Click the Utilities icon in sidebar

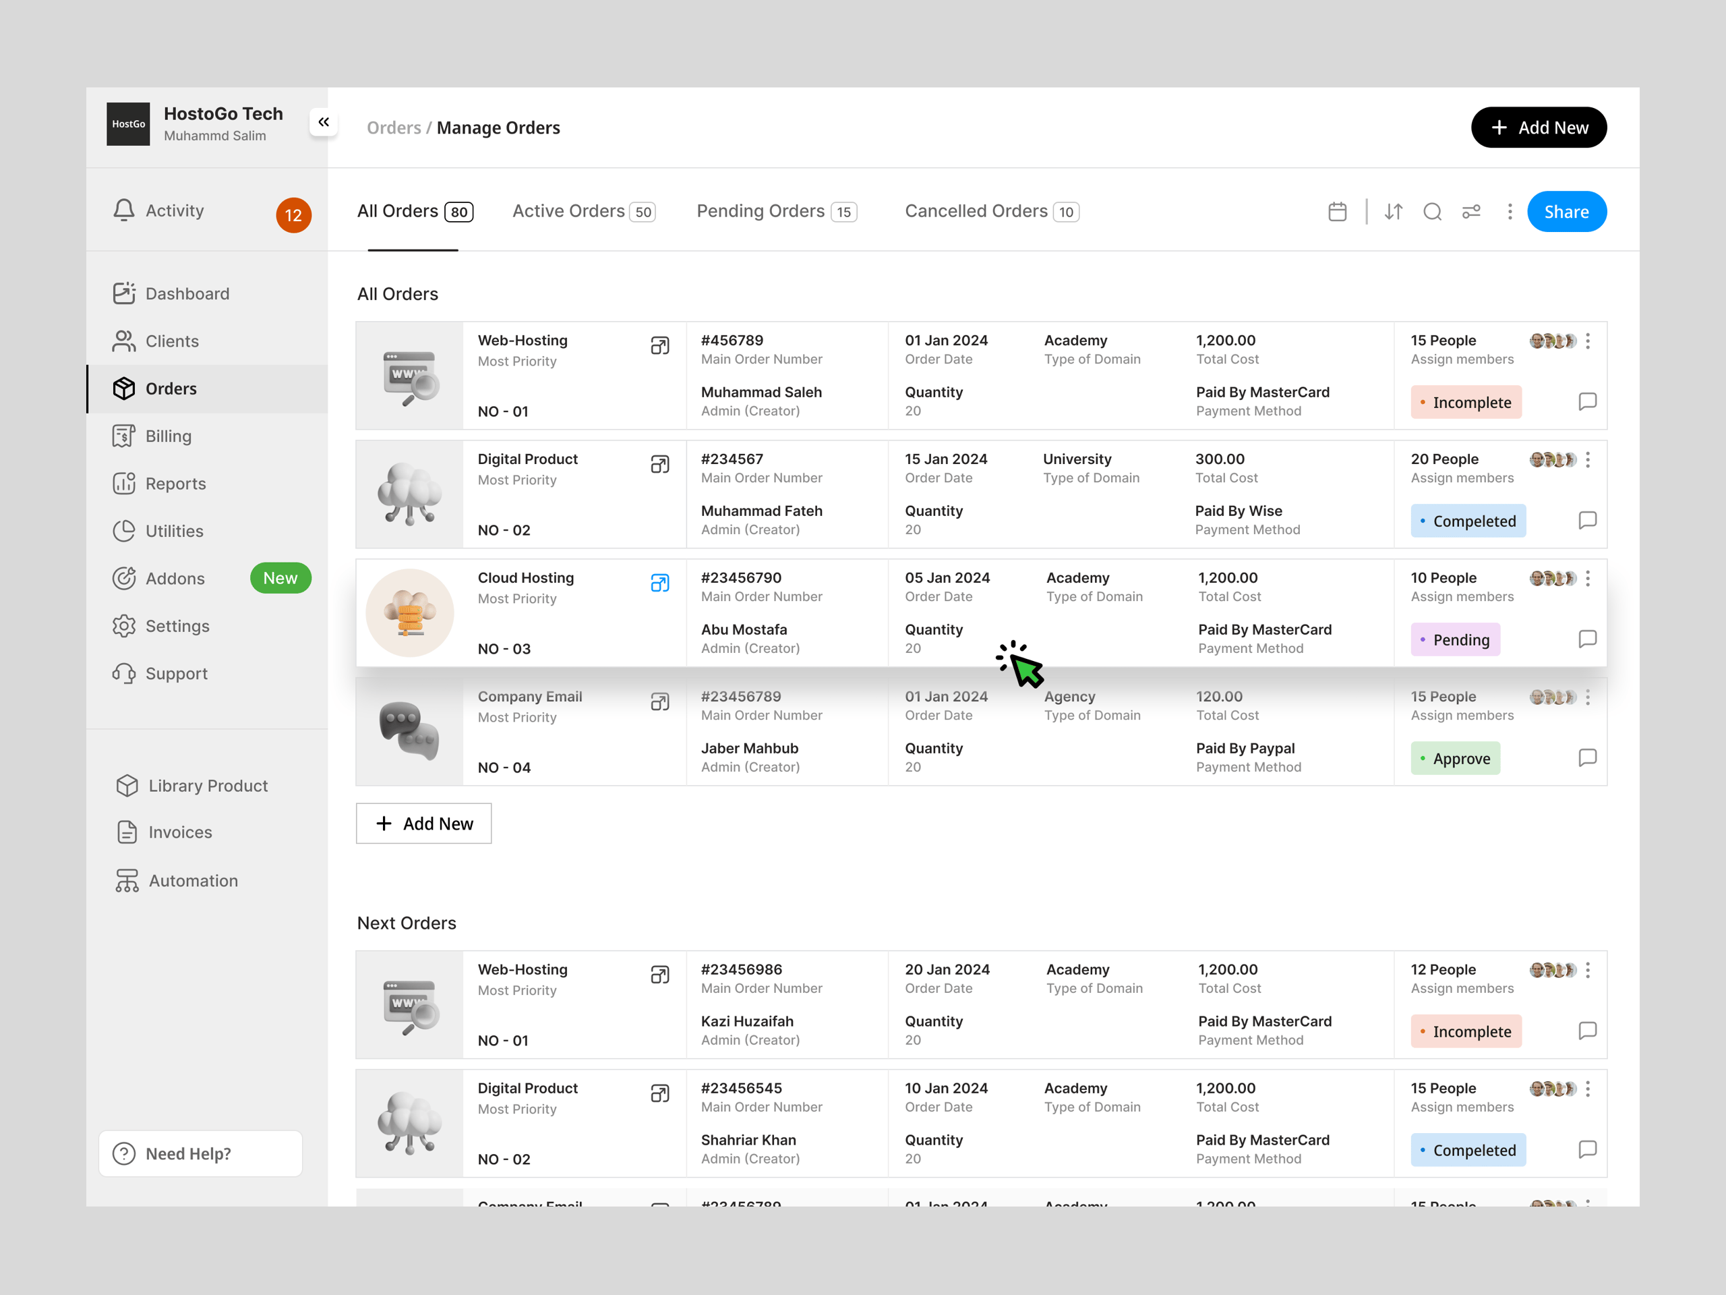coord(124,531)
